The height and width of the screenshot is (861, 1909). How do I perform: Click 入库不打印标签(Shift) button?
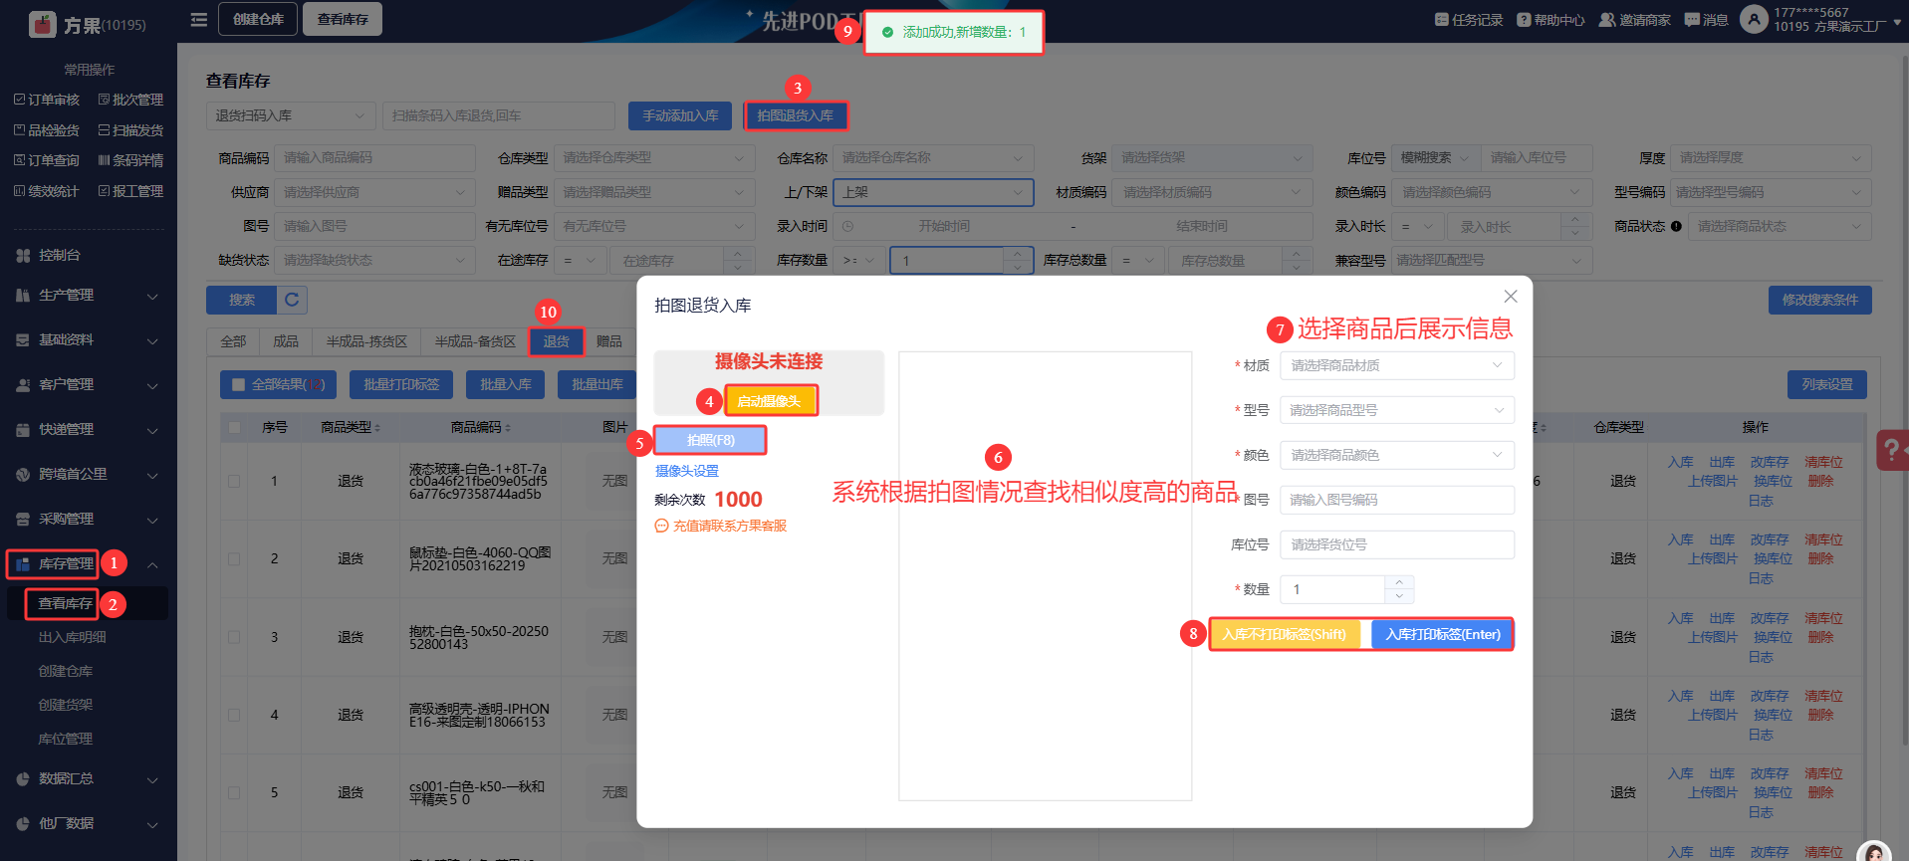[x=1284, y=634]
